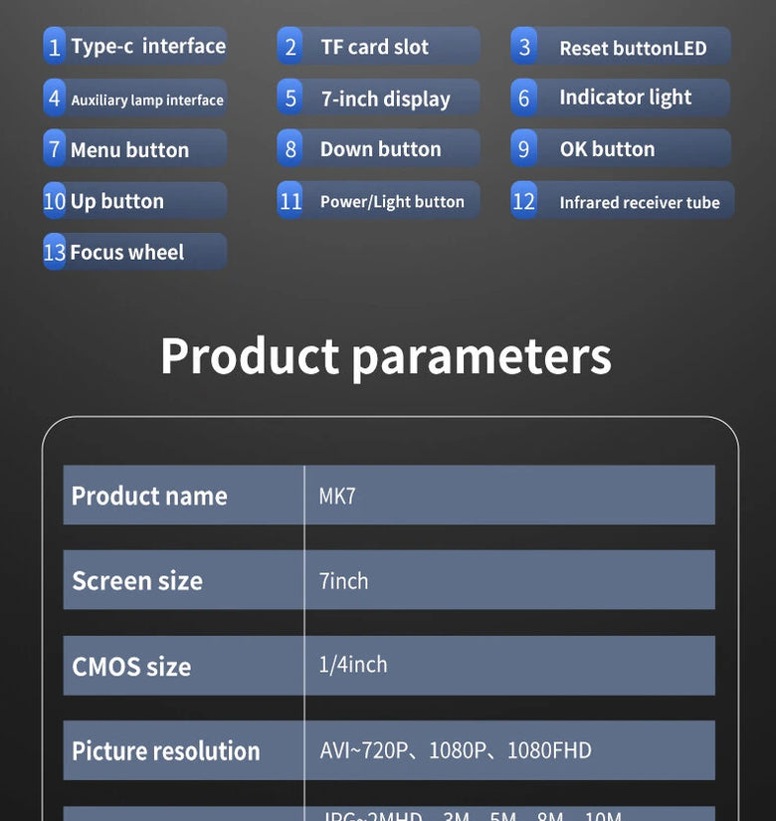The width and height of the screenshot is (776, 821).
Task: Click the number 1 badge beside Type-c interface
Action: pyautogui.click(x=55, y=47)
